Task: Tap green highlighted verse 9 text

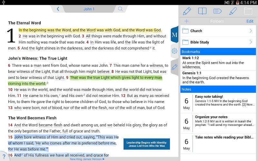Action: [x=116, y=78]
